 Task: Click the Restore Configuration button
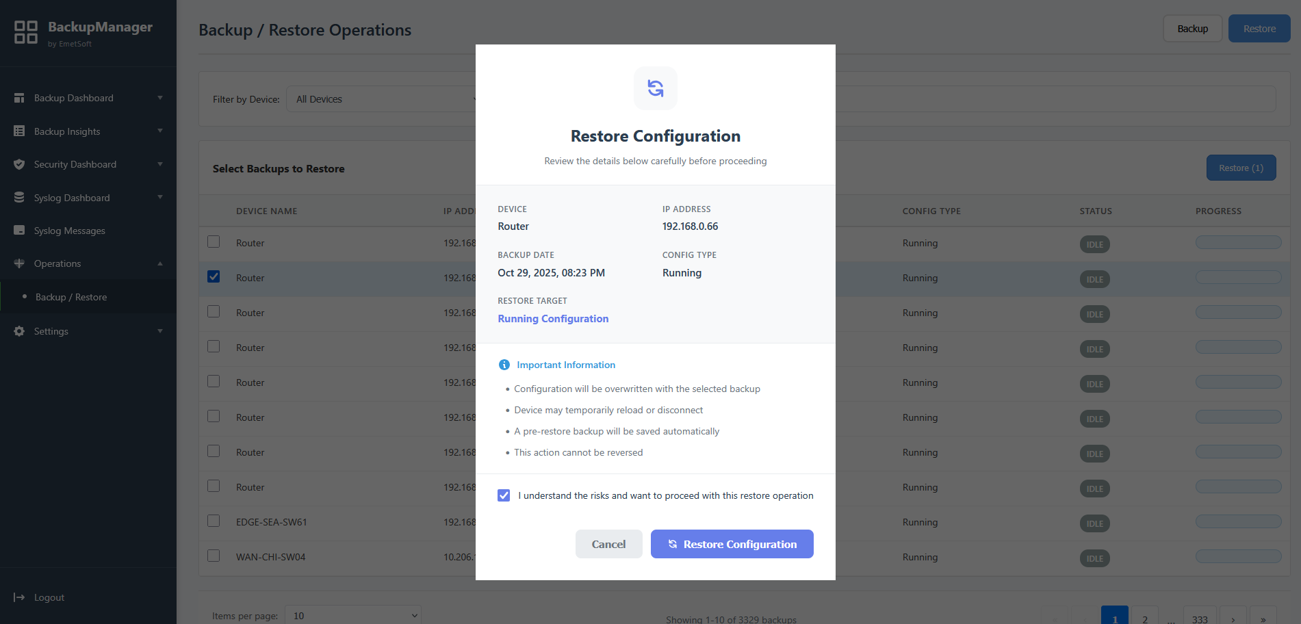point(732,544)
